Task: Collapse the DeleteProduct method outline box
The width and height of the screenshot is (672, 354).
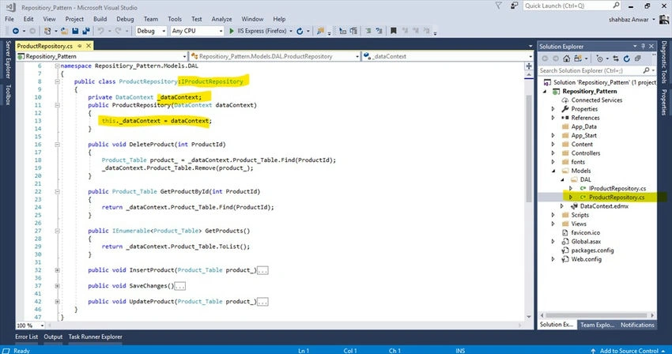Action: pos(57,145)
